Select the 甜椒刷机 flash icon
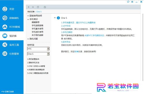The width and height of the screenshot is (144, 94). [x=5, y=18]
